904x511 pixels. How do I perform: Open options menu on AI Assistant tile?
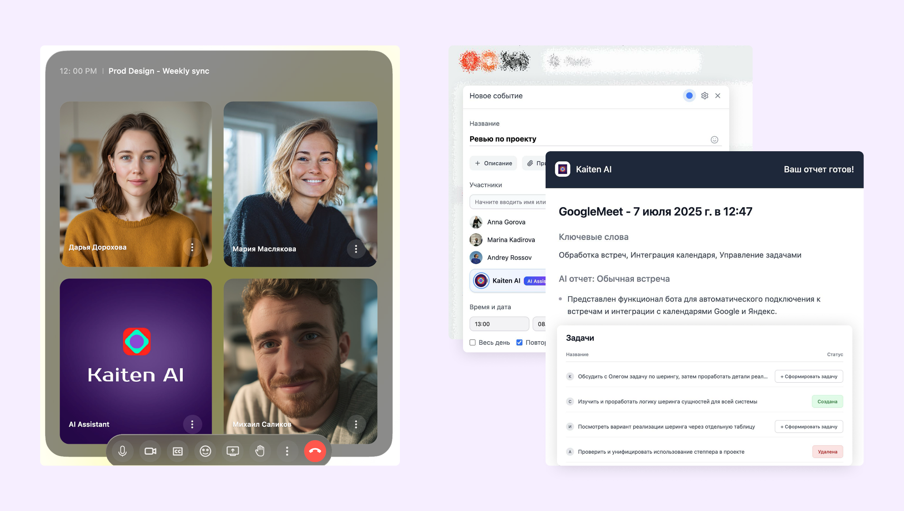tap(192, 424)
